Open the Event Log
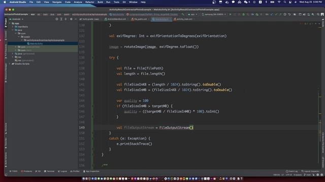The width and height of the screenshot is (325, 182). 291,171
